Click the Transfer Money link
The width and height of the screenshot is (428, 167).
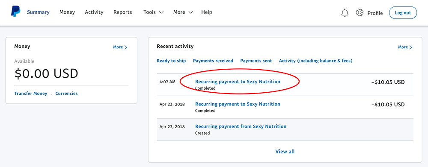pos(30,94)
